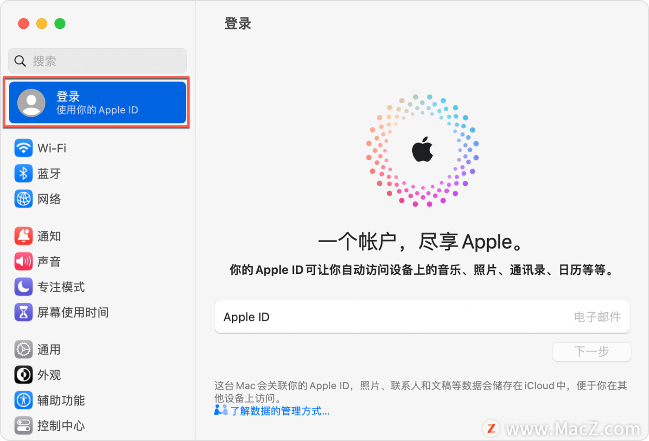Focus the Apple ID email input field
Screen dimensions: 649x441
(422, 317)
